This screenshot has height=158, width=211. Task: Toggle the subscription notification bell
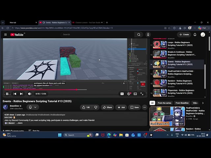click(x=30, y=107)
